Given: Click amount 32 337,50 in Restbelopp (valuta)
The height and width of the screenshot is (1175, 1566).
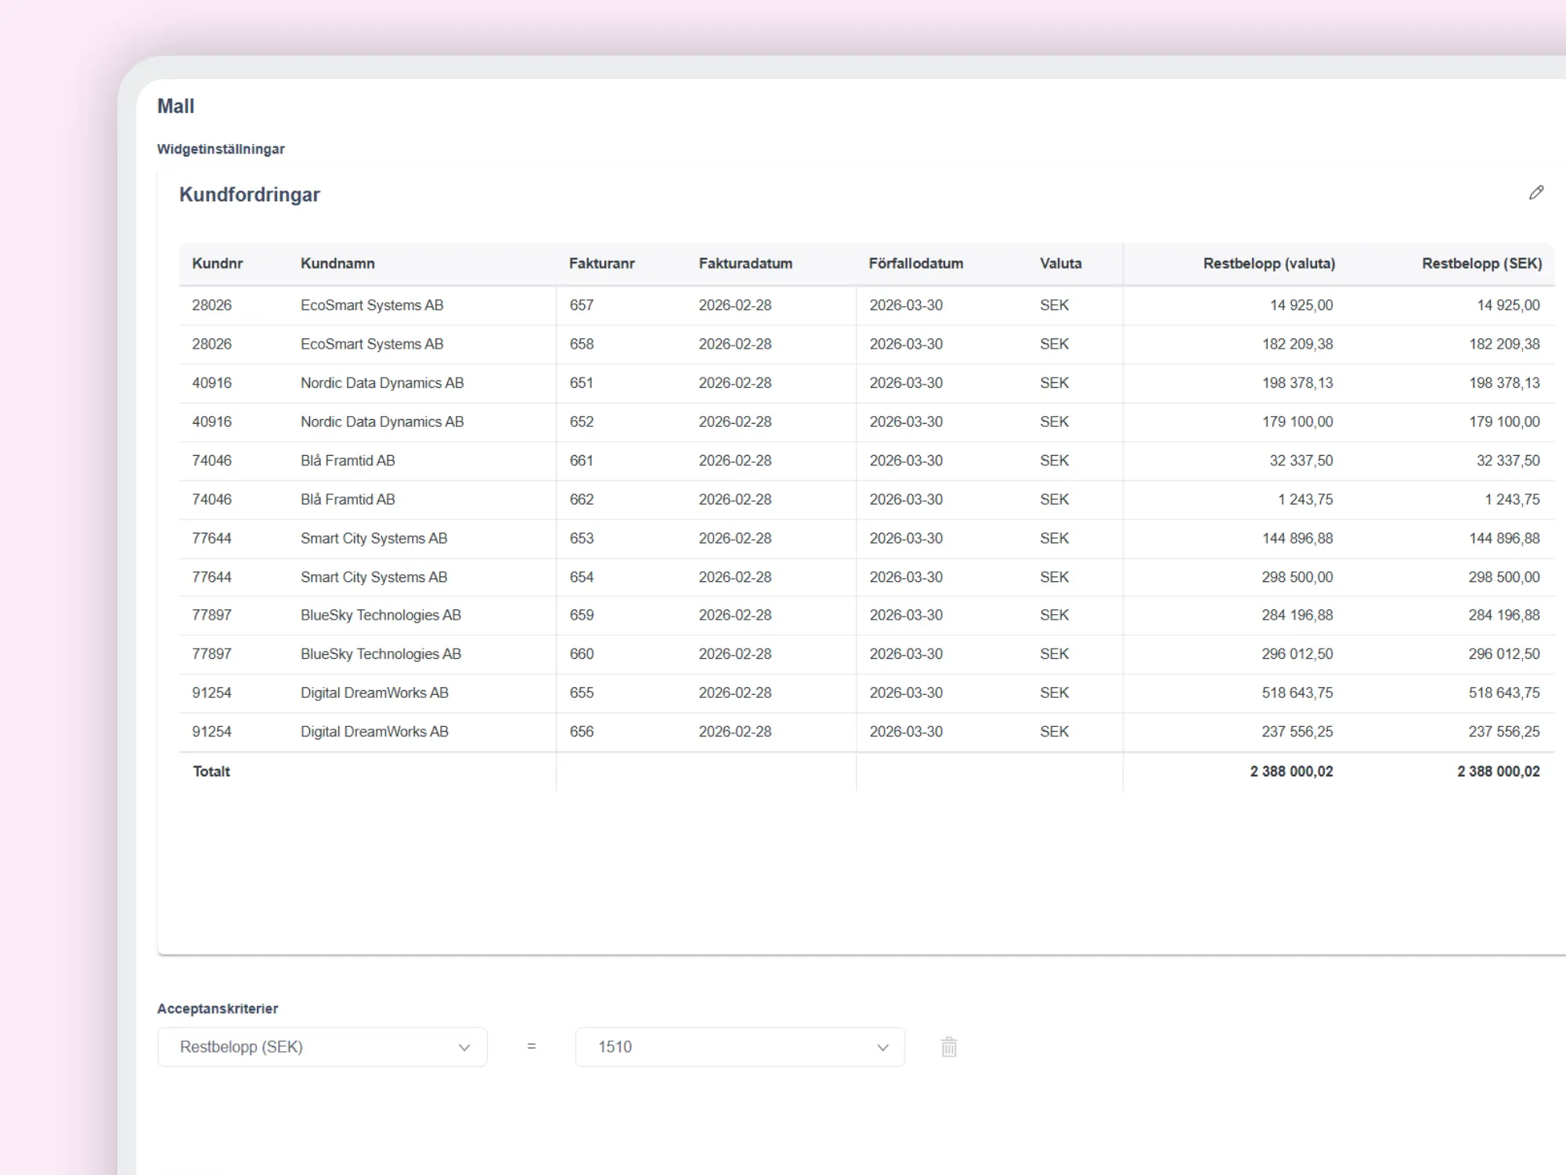Looking at the screenshot, I should tap(1301, 460).
